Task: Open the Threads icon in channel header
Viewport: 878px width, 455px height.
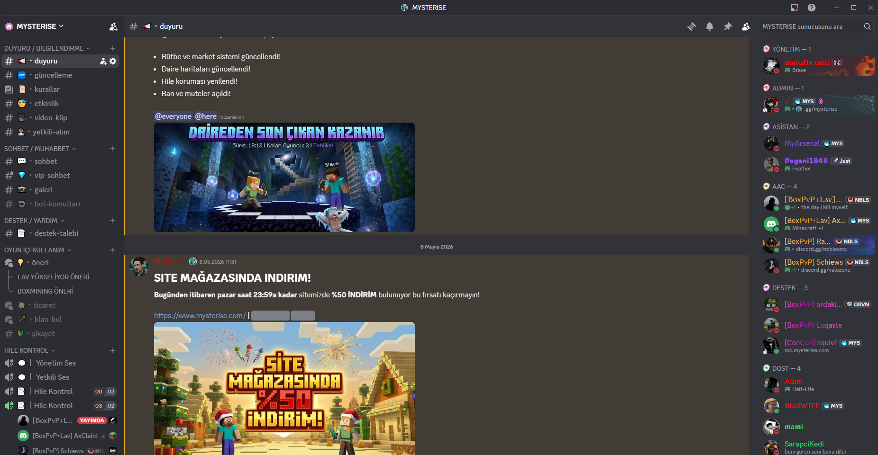Action: pyautogui.click(x=692, y=27)
